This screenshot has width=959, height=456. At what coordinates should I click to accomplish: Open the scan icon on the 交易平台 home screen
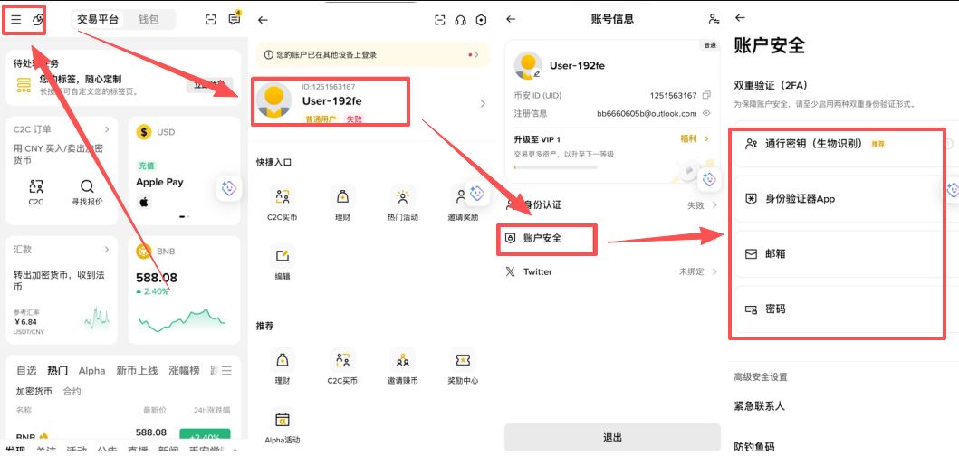210,20
